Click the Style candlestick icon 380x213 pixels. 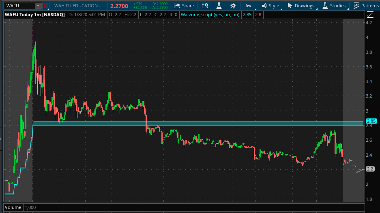(264, 6)
